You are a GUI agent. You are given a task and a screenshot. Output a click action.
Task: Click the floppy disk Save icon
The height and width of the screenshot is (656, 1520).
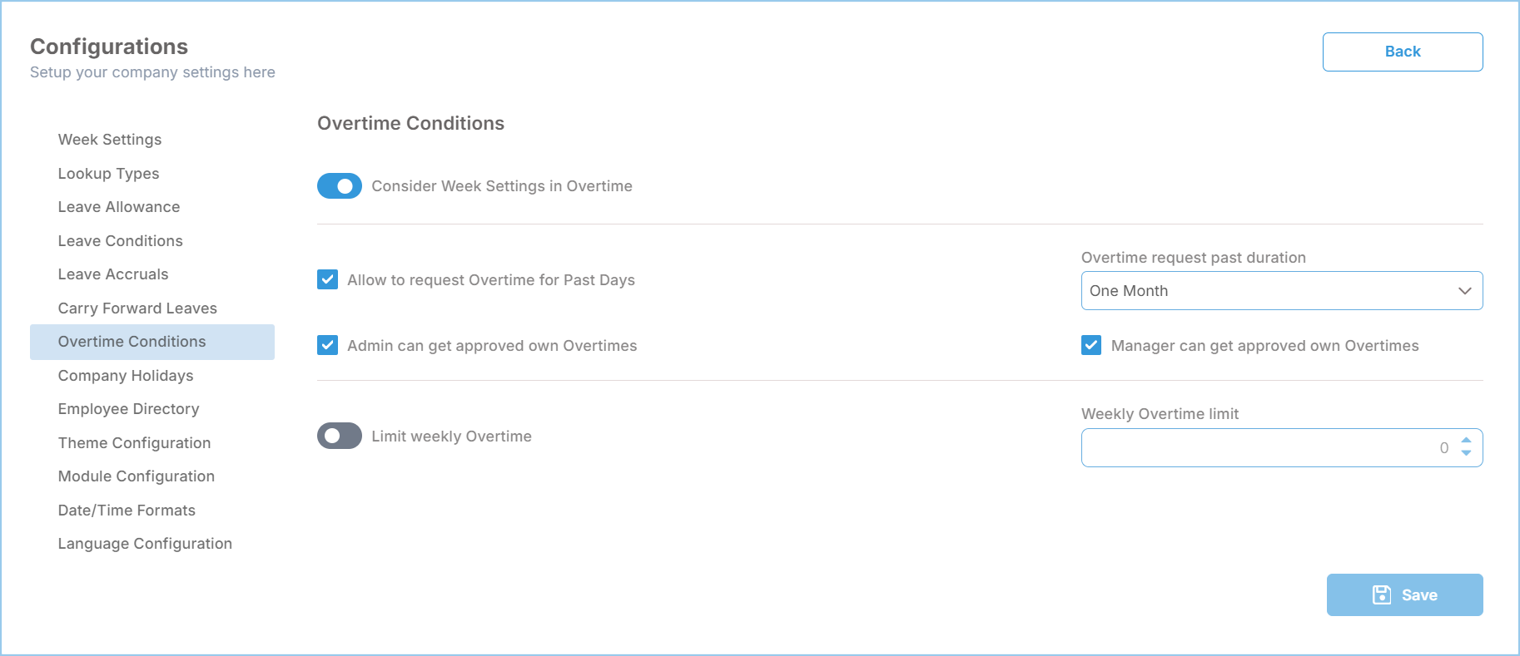pos(1381,594)
